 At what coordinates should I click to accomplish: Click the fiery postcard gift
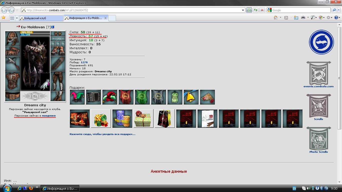[x=80, y=118]
